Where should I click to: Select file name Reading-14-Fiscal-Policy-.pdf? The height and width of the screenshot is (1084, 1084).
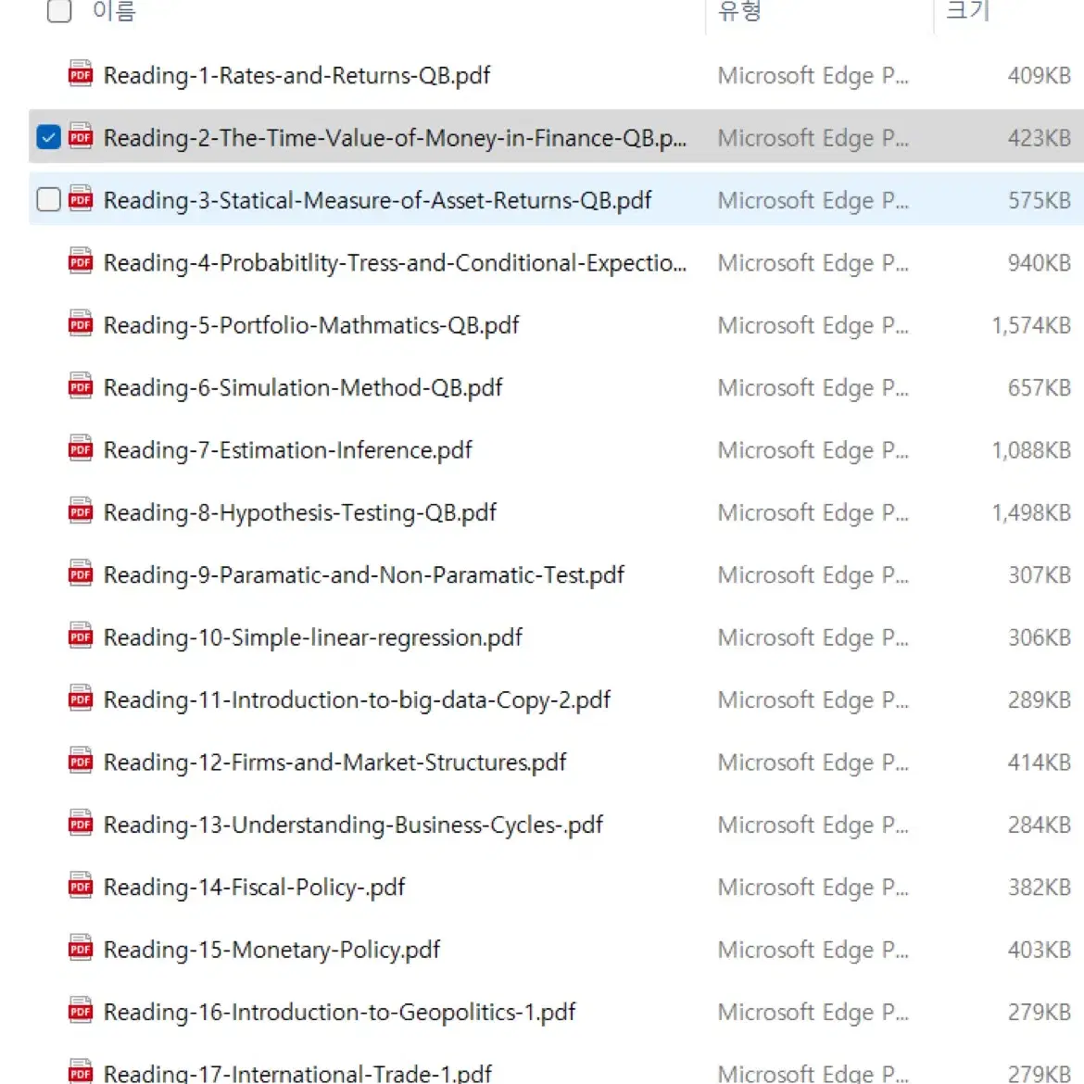254,888
